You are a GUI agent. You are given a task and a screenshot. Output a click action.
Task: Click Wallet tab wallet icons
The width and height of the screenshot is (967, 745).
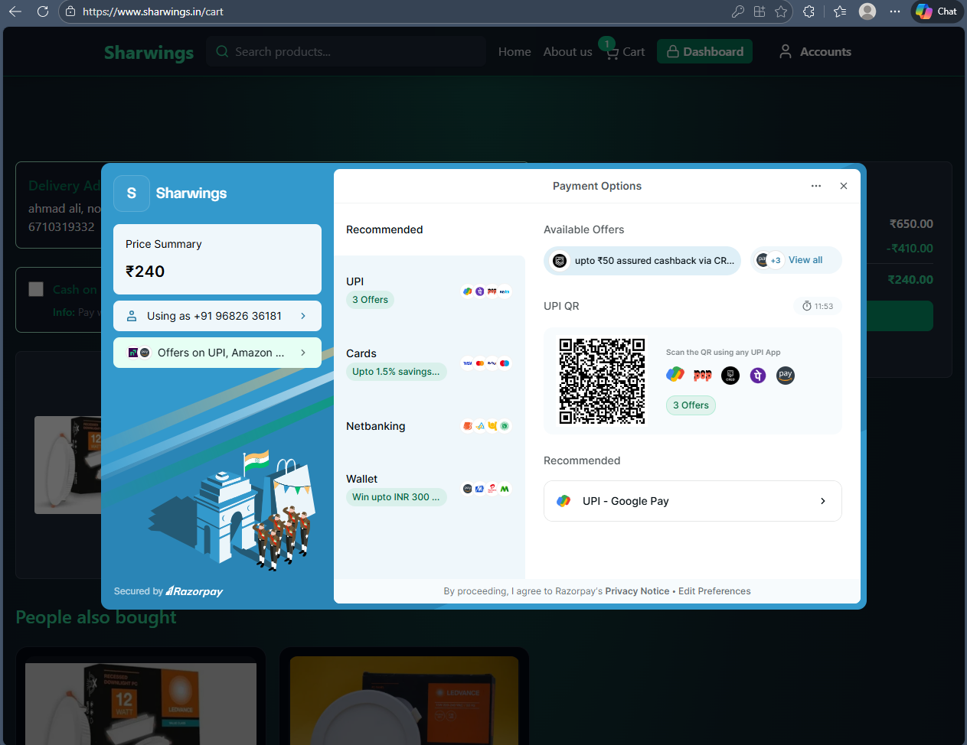[x=486, y=489]
